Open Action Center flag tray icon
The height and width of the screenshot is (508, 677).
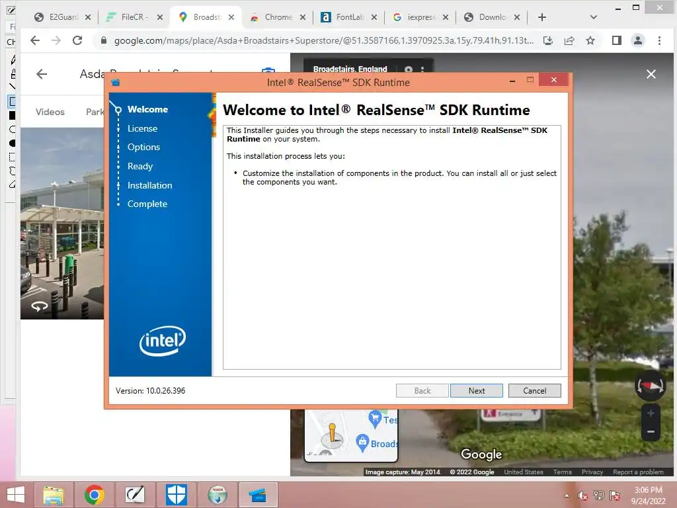614,496
